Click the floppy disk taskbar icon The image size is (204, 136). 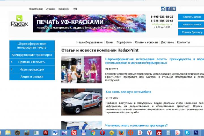pyautogui.click(x=83, y=133)
